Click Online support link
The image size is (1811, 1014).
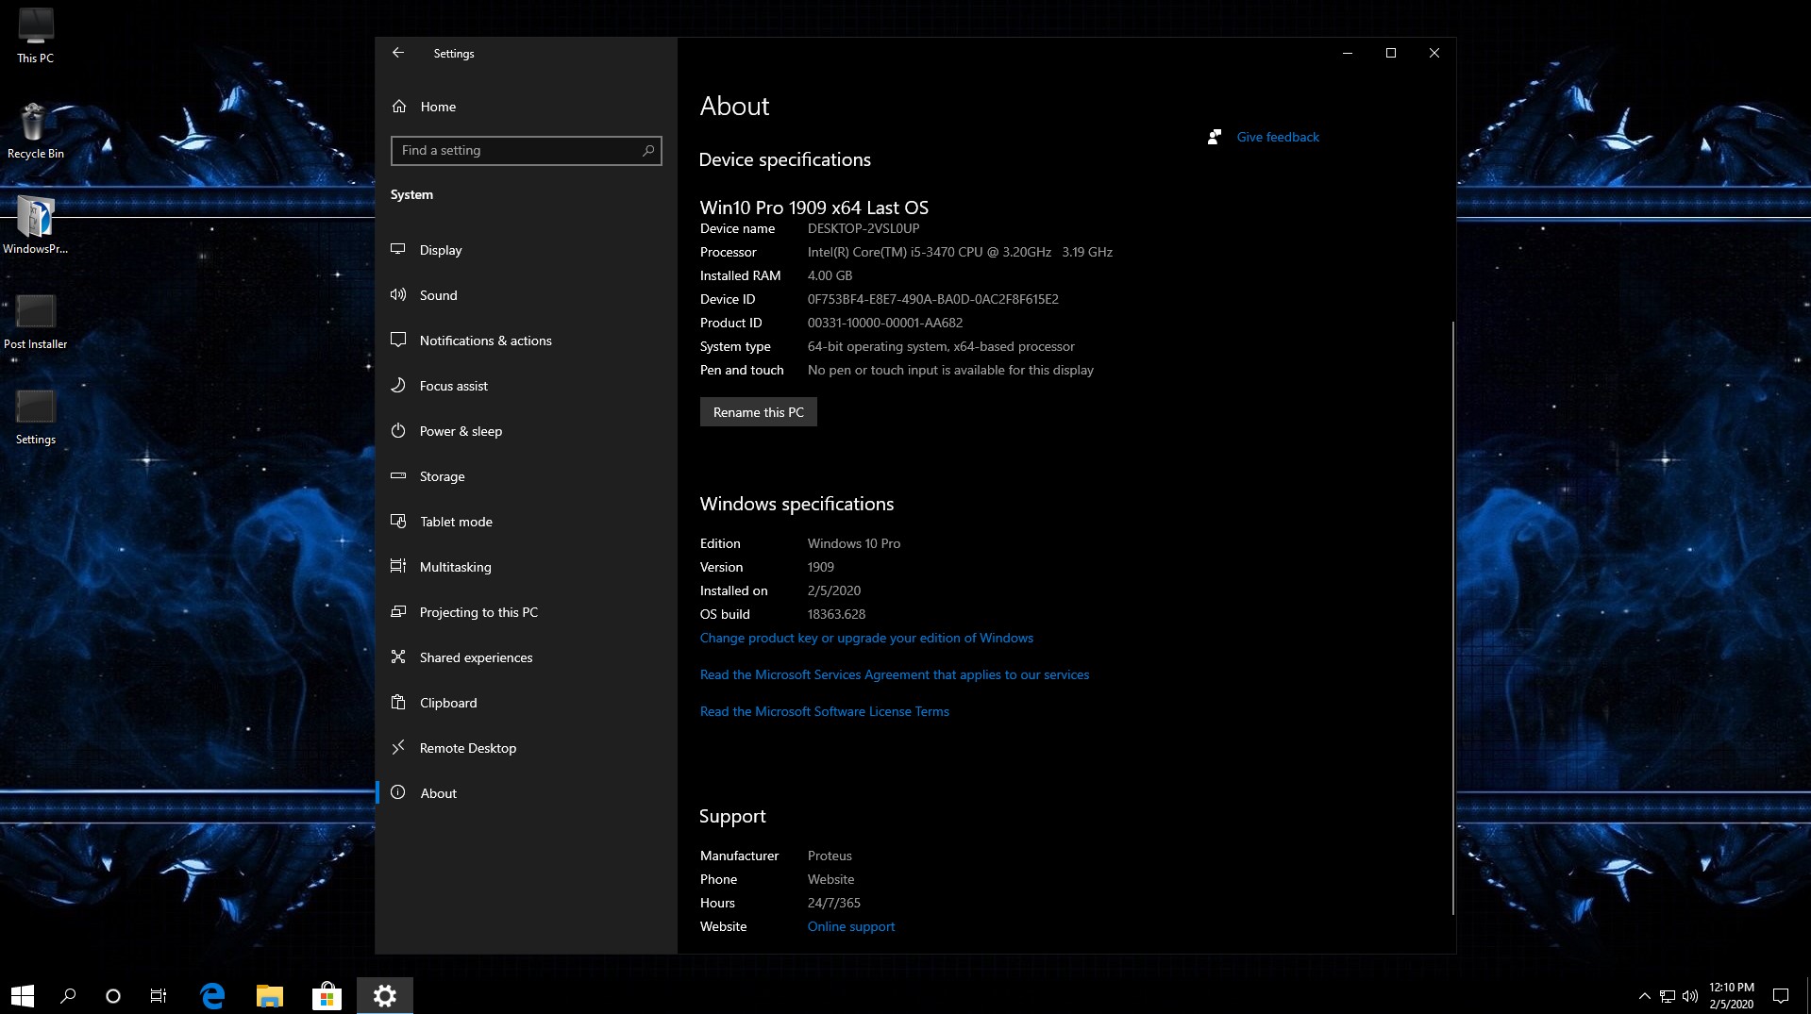tap(850, 926)
